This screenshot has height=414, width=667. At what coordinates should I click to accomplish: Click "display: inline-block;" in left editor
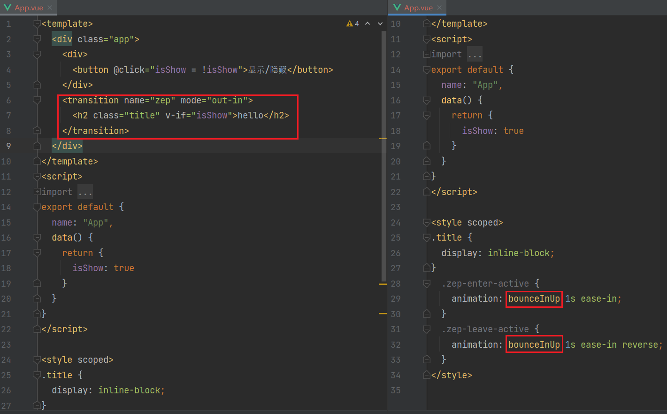coord(108,391)
